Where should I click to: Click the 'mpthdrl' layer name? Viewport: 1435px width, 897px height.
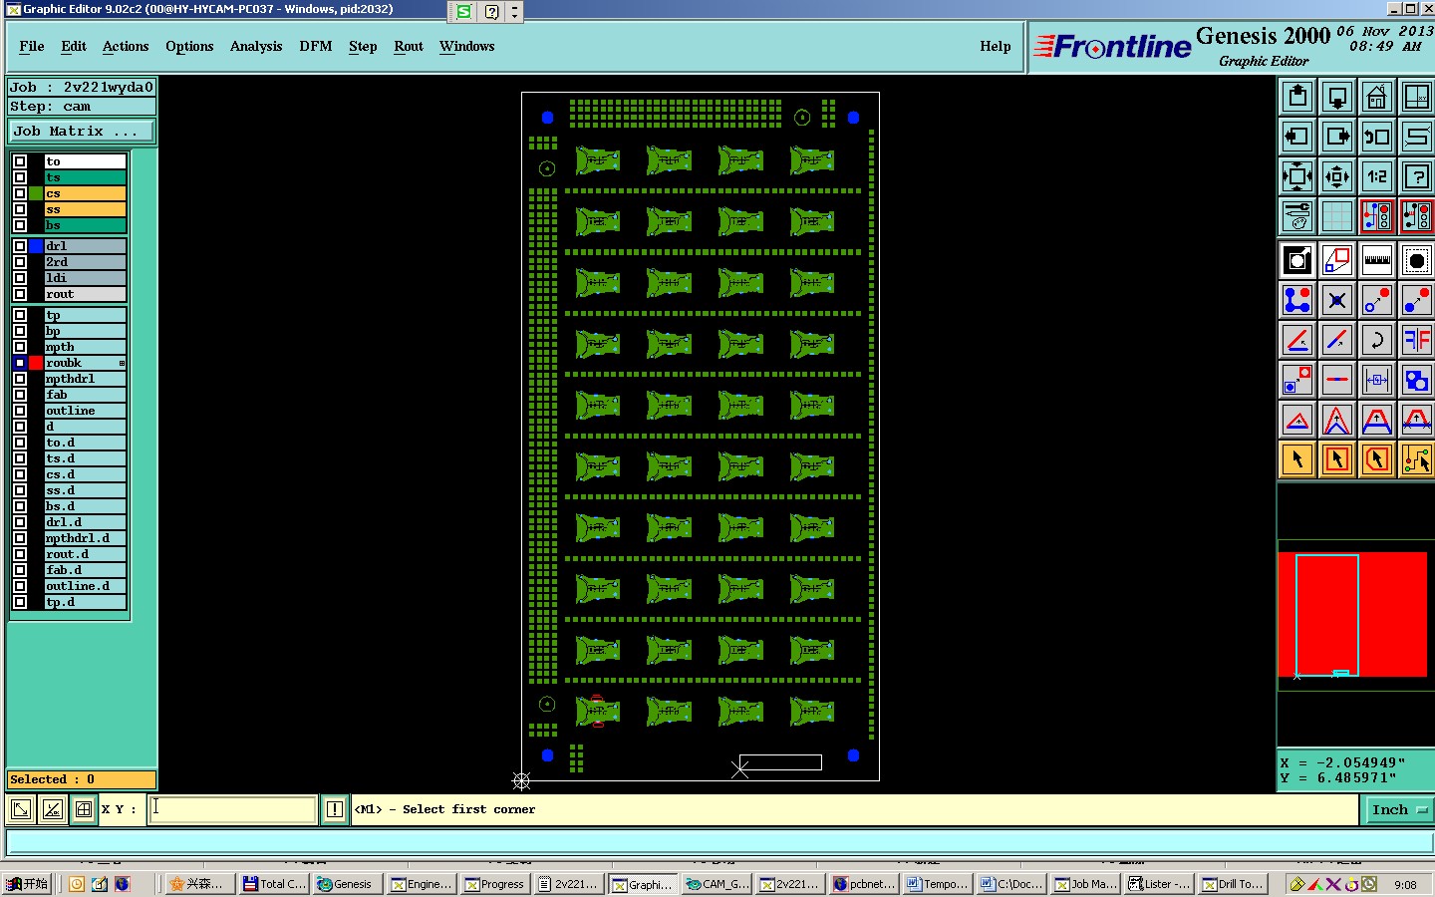coord(85,379)
